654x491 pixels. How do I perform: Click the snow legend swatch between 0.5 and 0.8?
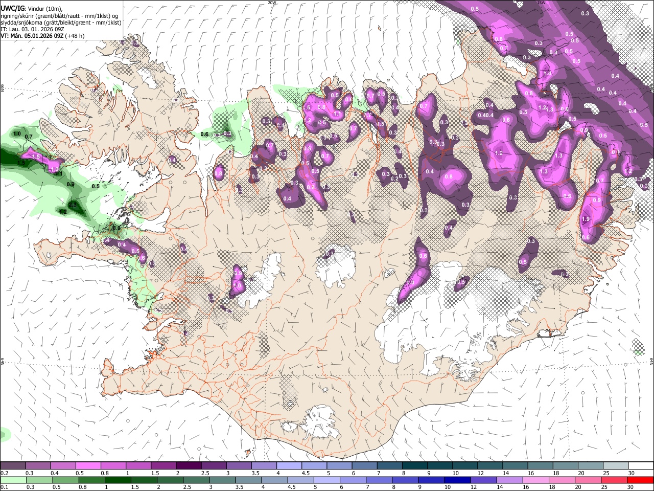(x=88, y=465)
